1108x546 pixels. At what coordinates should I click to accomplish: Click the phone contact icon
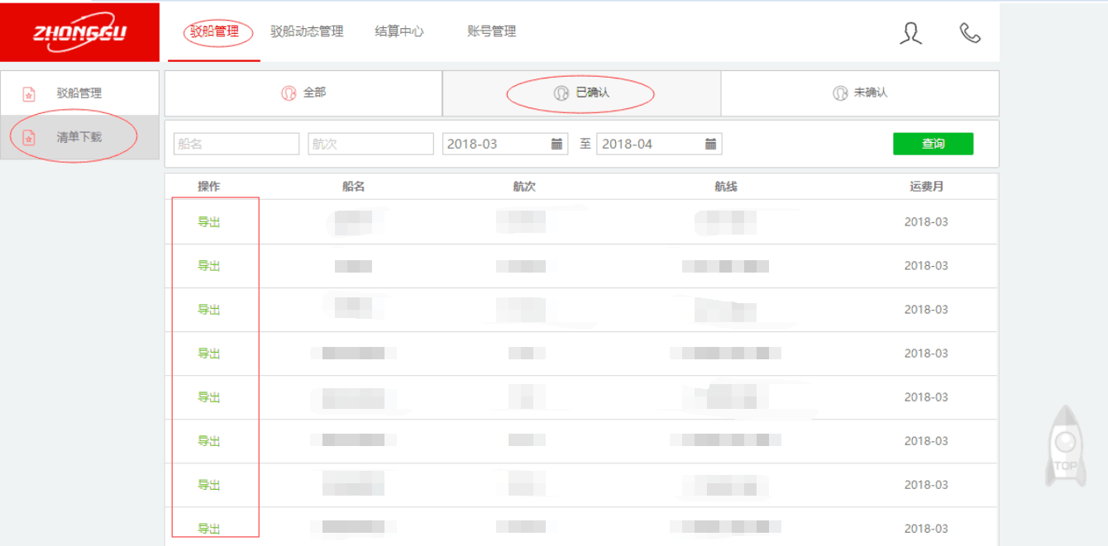coord(970,32)
